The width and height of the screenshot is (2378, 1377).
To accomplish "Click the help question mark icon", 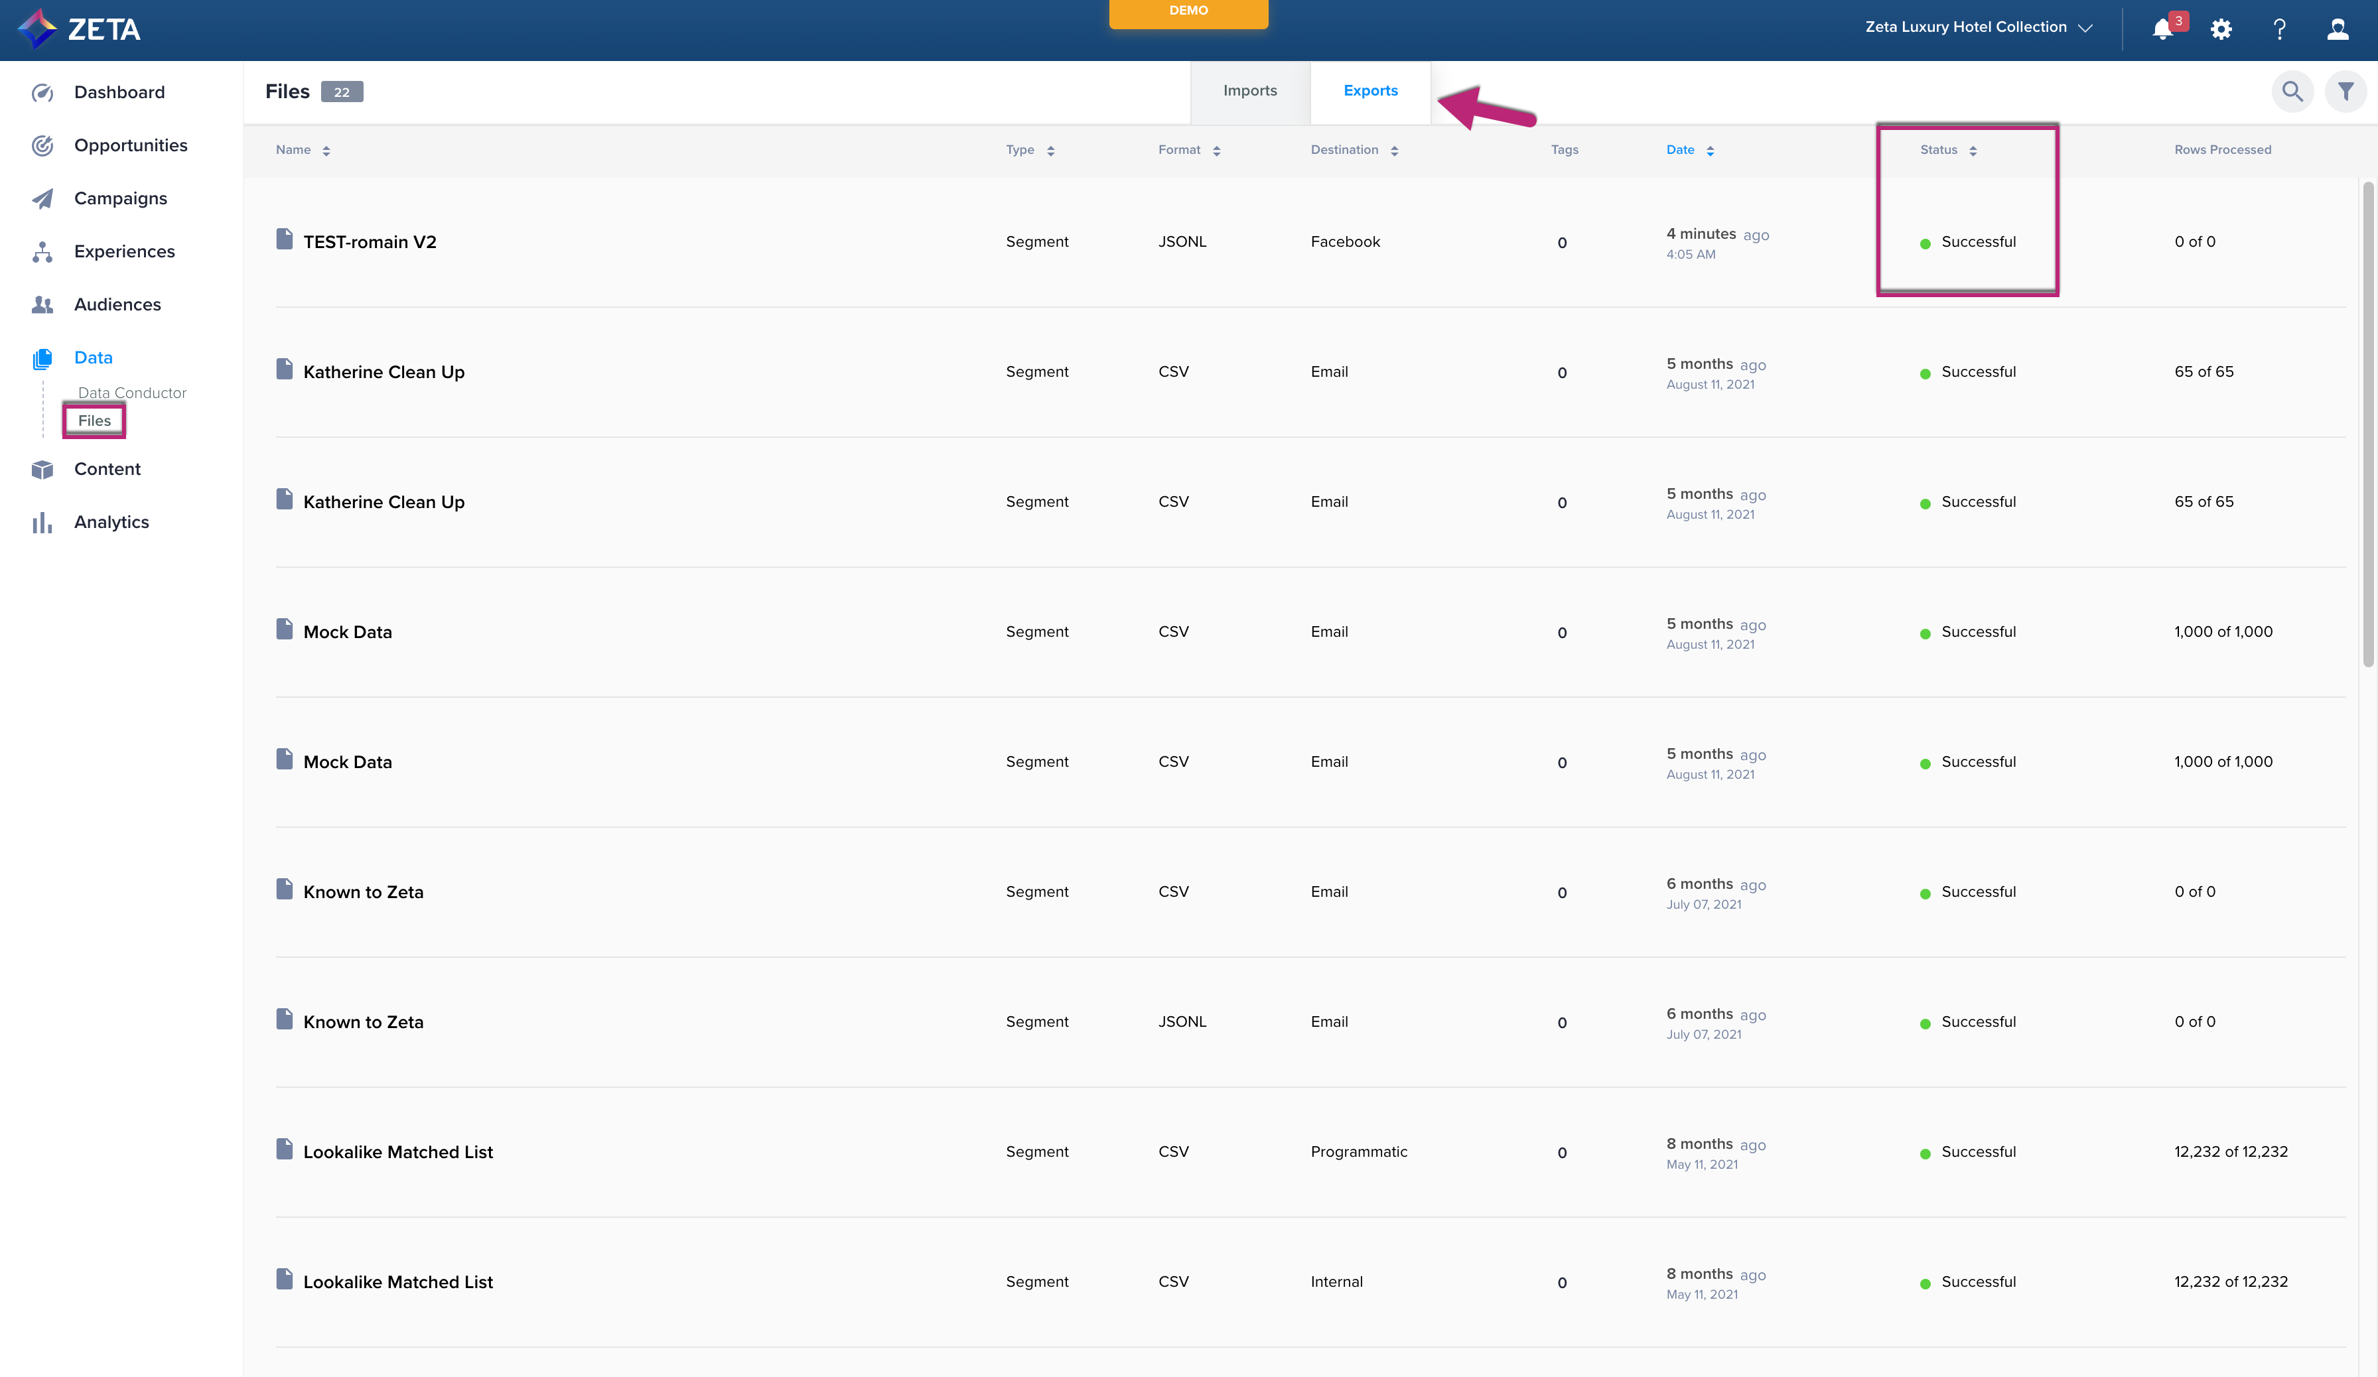I will coord(2280,29).
